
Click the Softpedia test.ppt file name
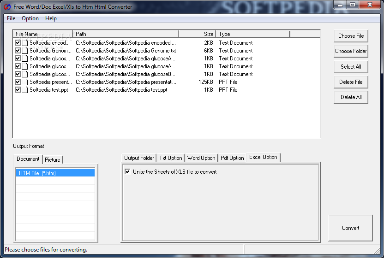[49, 90]
